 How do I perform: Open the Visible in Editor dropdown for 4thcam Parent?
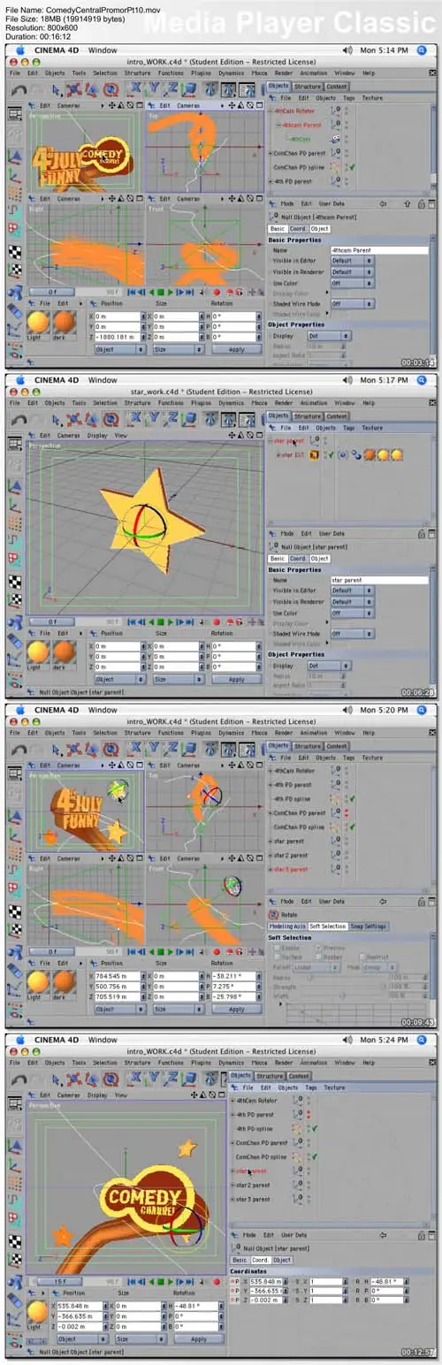click(x=351, y=261)
